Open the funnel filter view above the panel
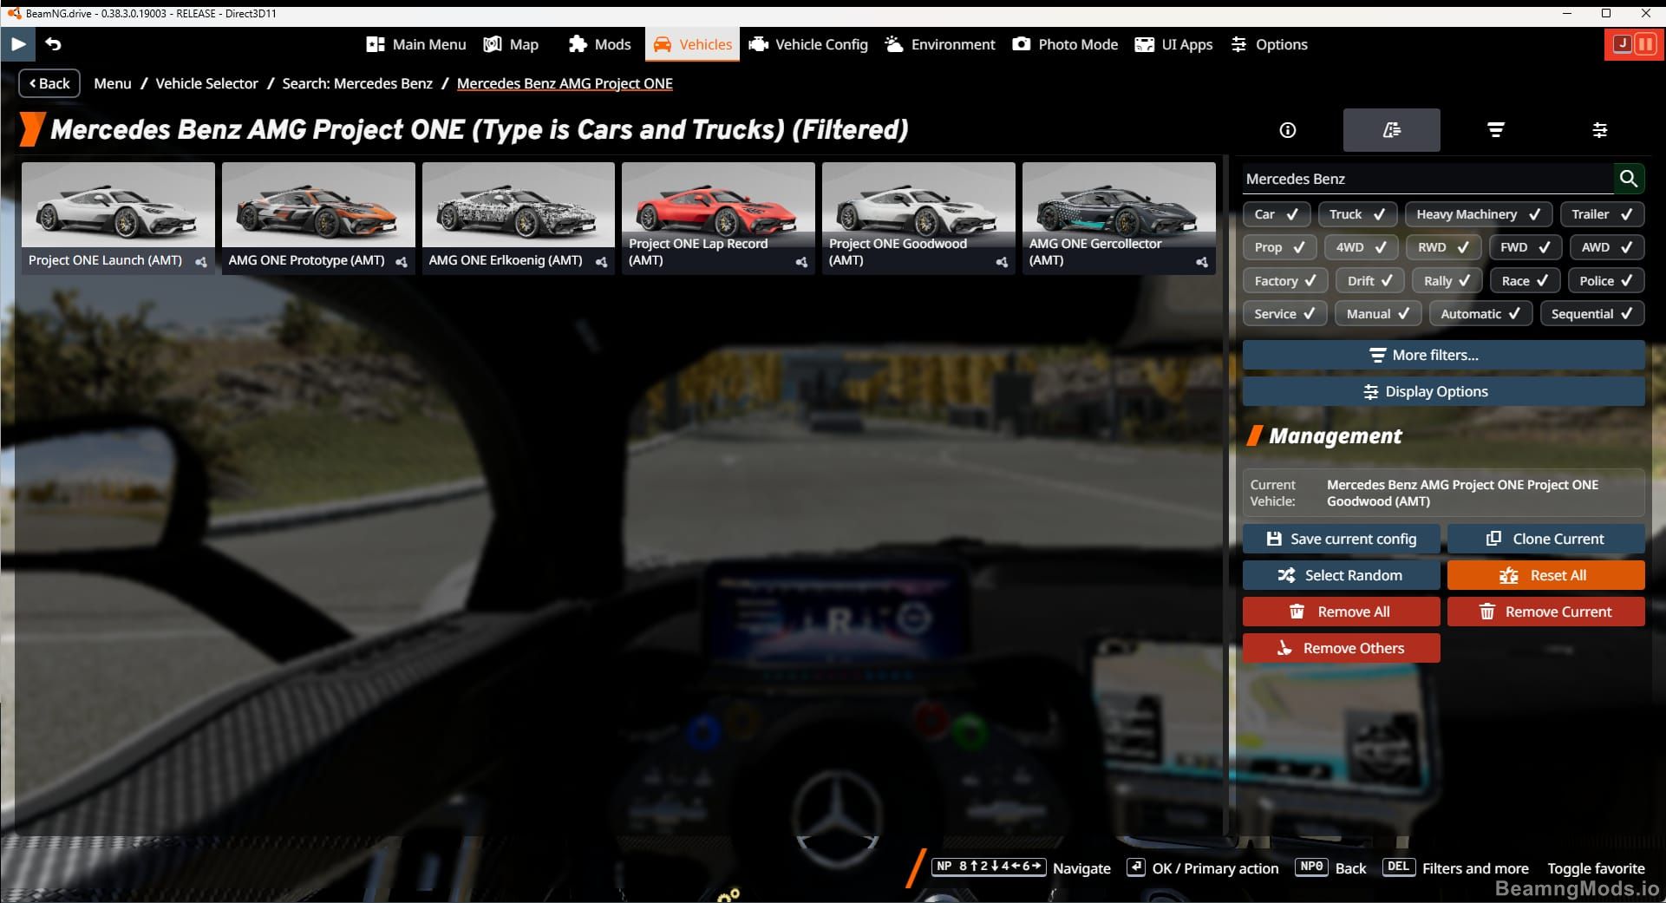The height and width of the screenshot is (903, 1666). coord(1496,130)
